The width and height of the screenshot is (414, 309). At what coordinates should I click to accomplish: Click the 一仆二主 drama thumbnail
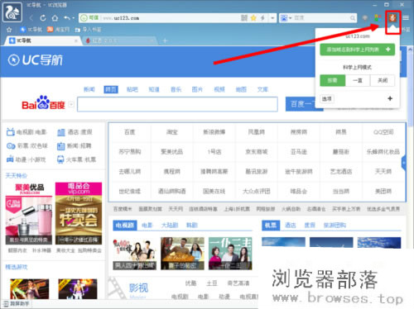[x=230, y=254]
